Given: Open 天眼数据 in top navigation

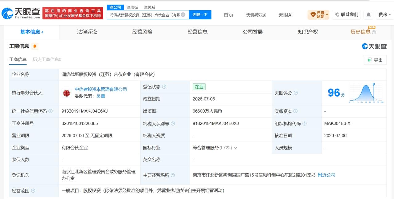Looking at the screenshot, I should [256, 15].
